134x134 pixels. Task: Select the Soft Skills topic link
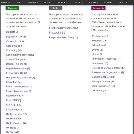[x=11, y=105]
